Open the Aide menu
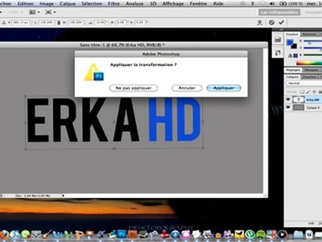322x242 pixels. [x=218, y=4]
